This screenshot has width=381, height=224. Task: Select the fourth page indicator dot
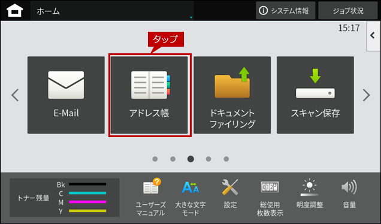(208, 159)
